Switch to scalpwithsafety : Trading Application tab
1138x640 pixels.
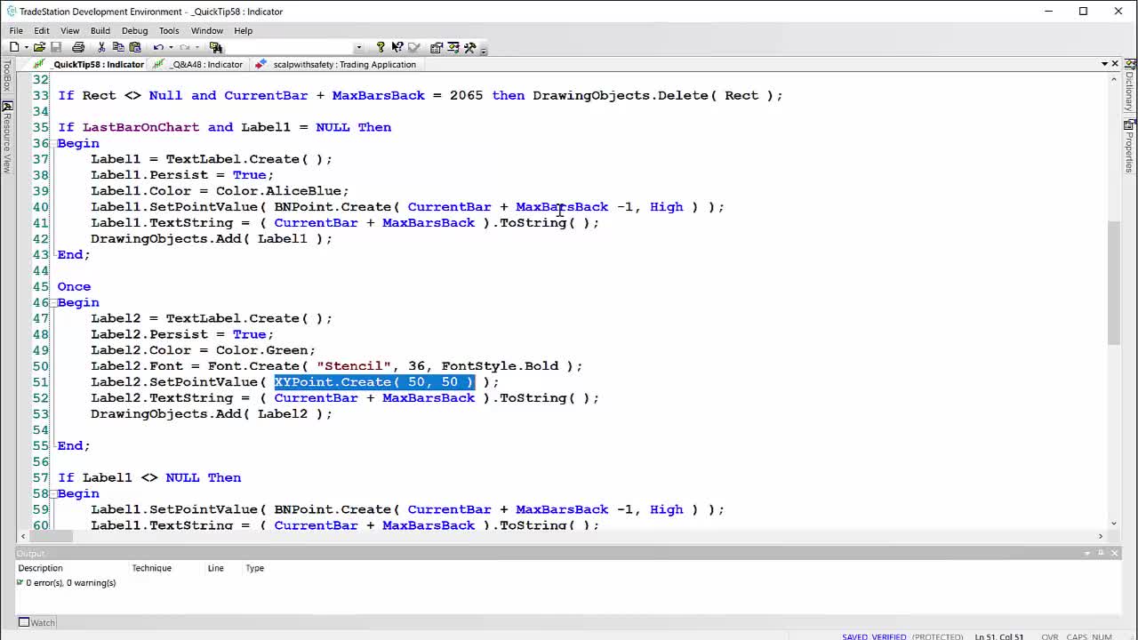click(x=336, y=64)
